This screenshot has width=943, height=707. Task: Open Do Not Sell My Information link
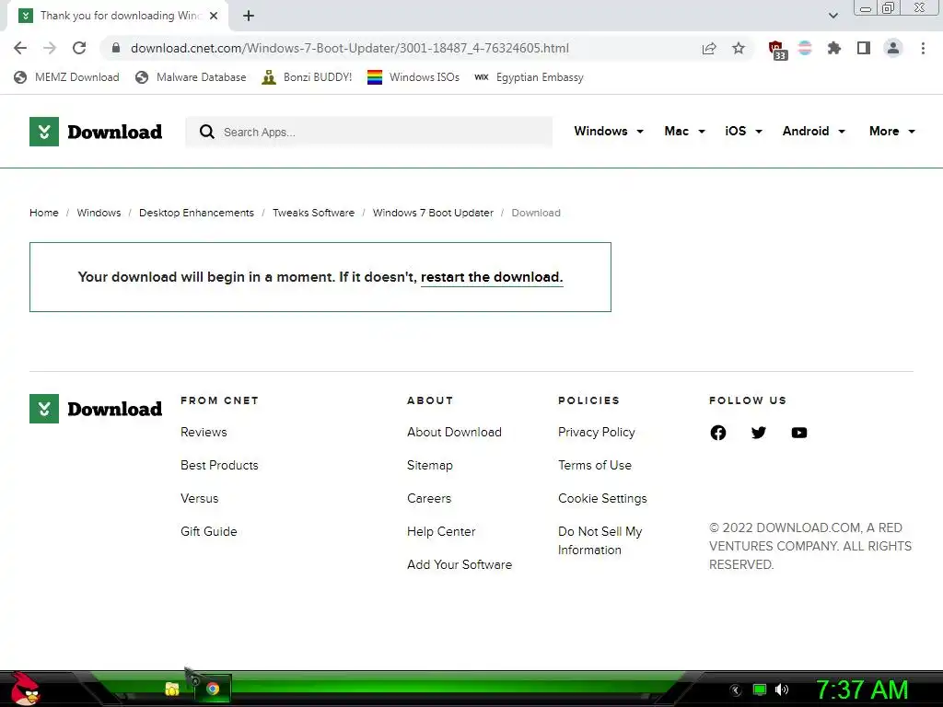coord(600,540)
